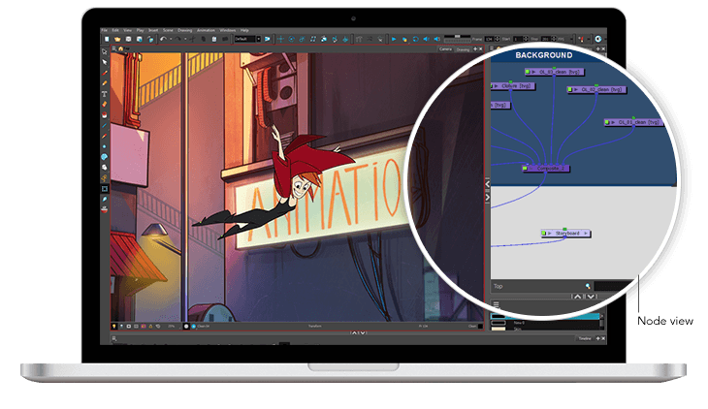Click the Top label in node view bar
Image resolution: width=708 pixels, height=409 pixels.
pos(499,286)
